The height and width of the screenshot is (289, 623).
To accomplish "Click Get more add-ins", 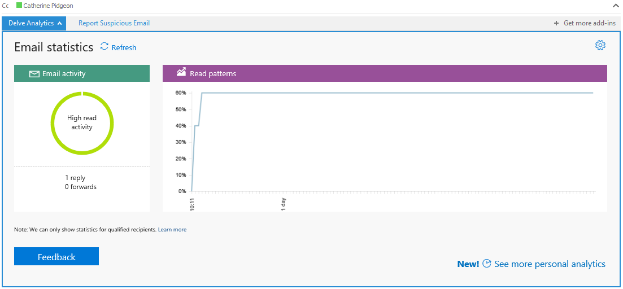I will (590, 23).
